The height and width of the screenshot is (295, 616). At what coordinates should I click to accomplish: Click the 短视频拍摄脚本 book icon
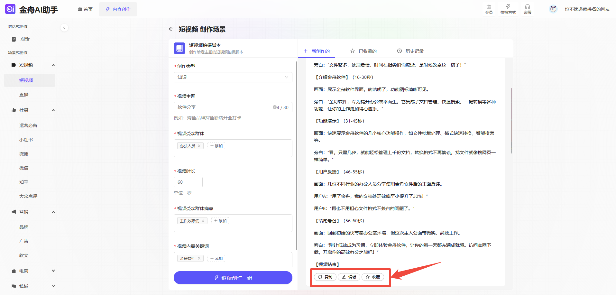(179, 48)
